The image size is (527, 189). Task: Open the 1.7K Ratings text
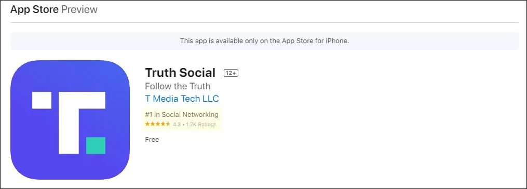201,125
